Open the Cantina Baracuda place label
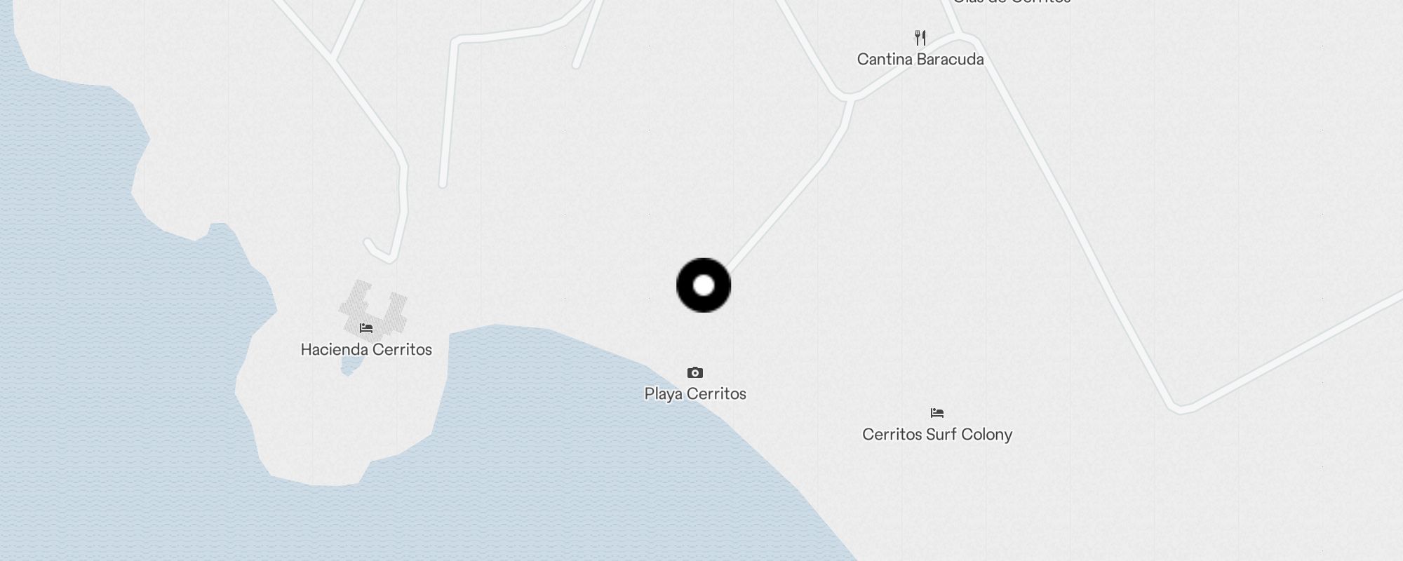This screenshot has height=561, width=1403. (x=920, y=60)
